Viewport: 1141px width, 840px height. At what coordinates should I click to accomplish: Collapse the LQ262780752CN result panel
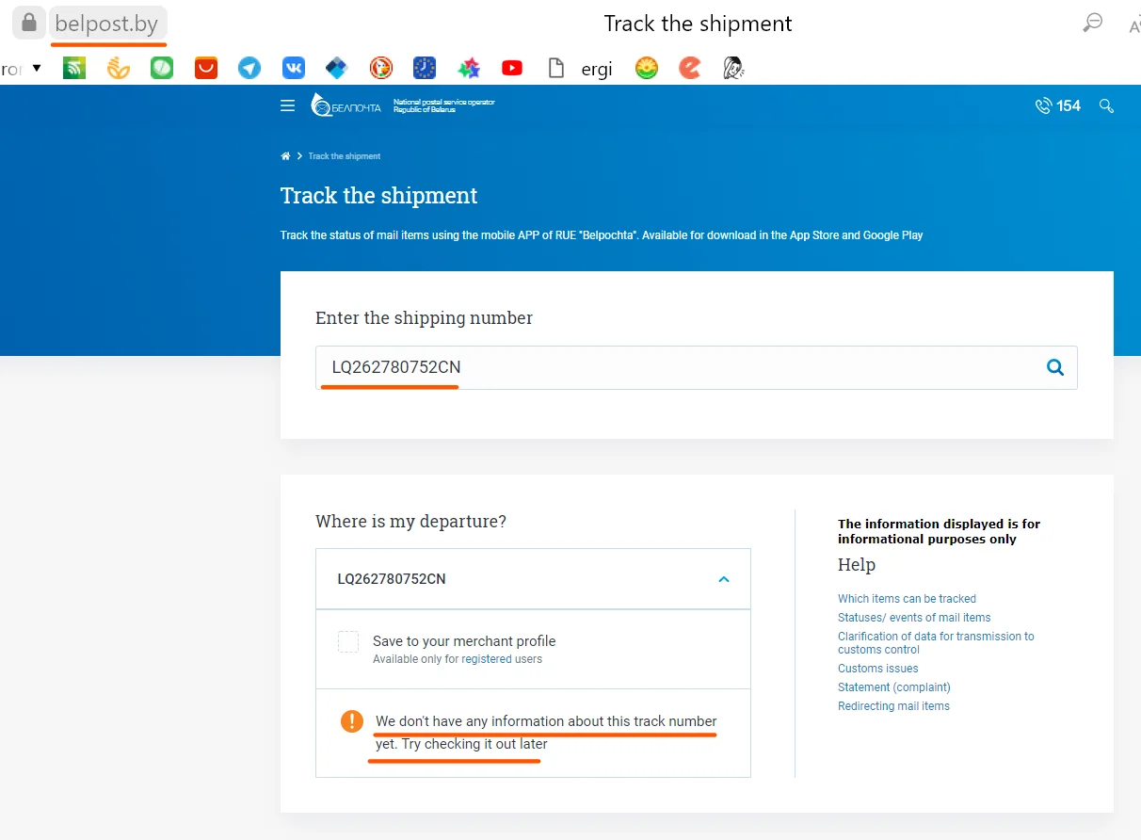click(x=724, y=579)
